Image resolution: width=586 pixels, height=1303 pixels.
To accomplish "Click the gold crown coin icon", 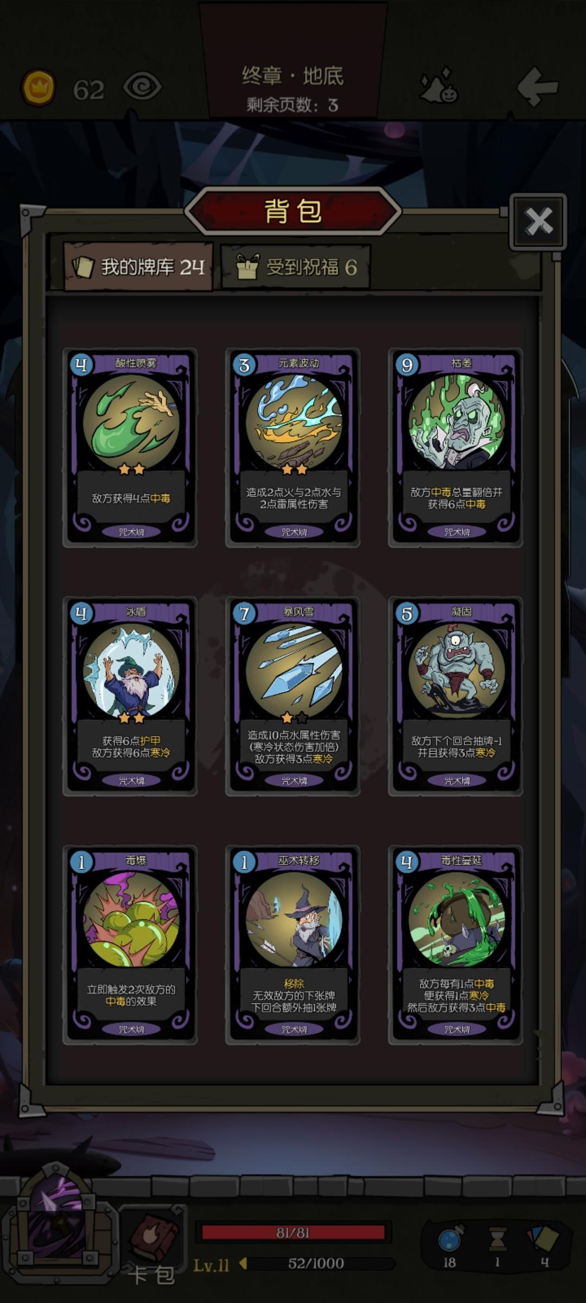I will point(38,87).
